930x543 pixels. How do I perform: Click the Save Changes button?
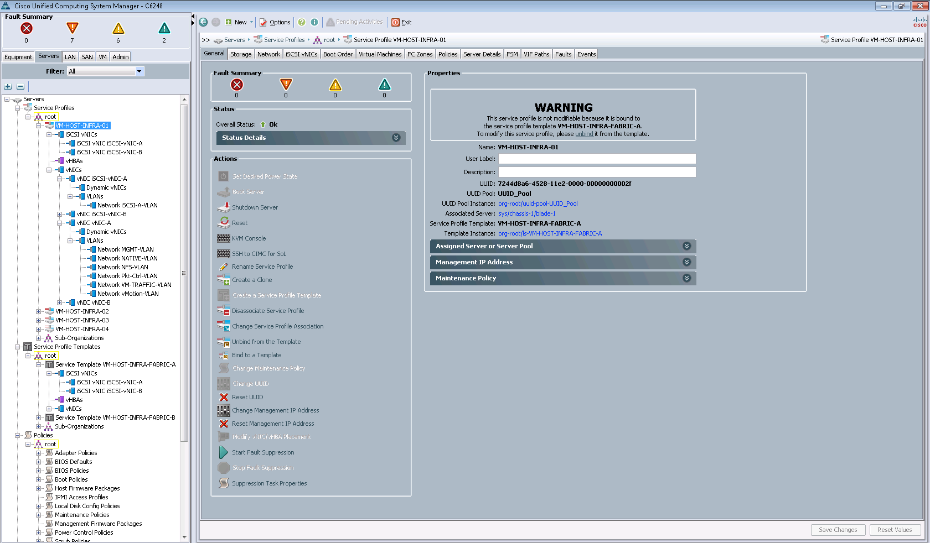[838, 530]
